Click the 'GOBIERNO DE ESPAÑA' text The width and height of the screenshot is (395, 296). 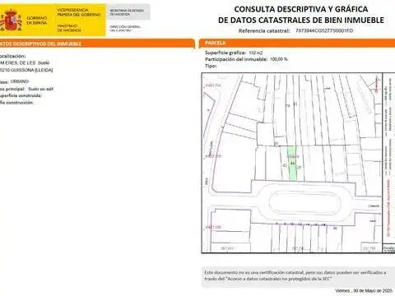37,21
